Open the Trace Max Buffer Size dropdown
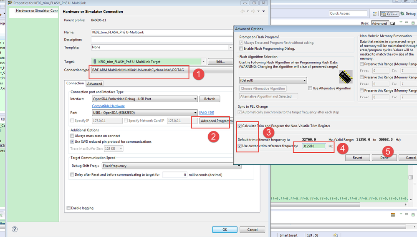Viewport: 417px width, 237px height. [x=121, y=149]
